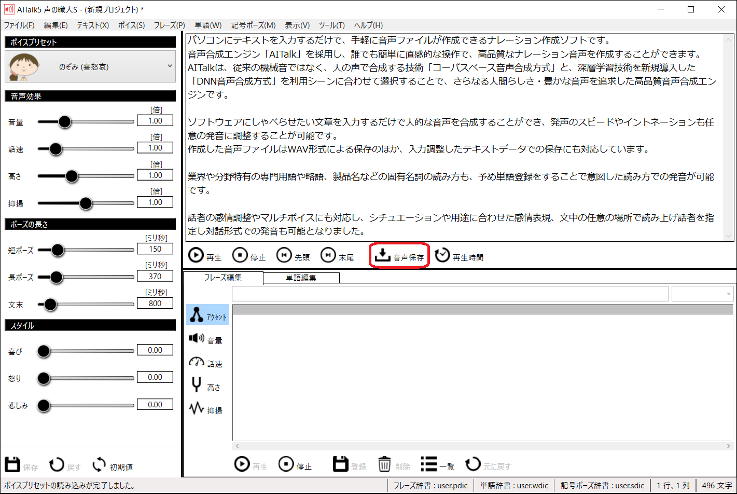Delete phrase with 削除 trash icon
Viewport: 737px width, 494px height.
coord(394,464)
